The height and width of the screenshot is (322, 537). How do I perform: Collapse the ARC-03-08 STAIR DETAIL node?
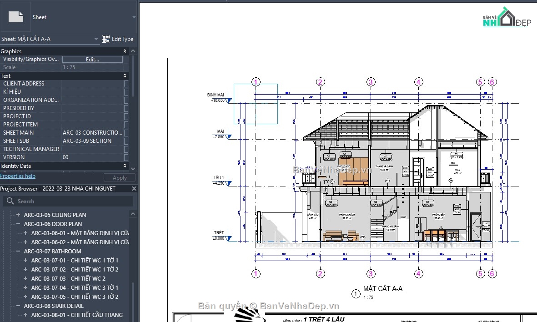18,306
